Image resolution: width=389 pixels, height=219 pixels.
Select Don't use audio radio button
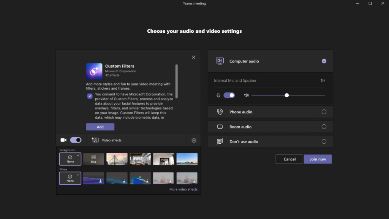(x=324, y=141)
